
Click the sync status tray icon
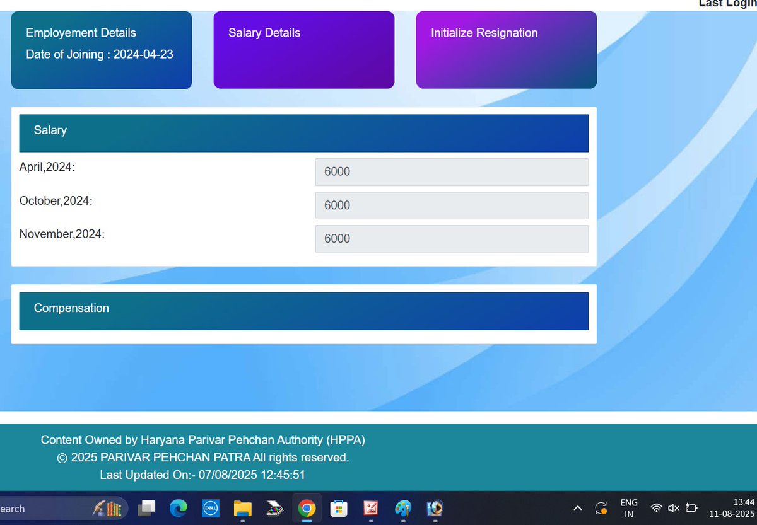[601, 508]
